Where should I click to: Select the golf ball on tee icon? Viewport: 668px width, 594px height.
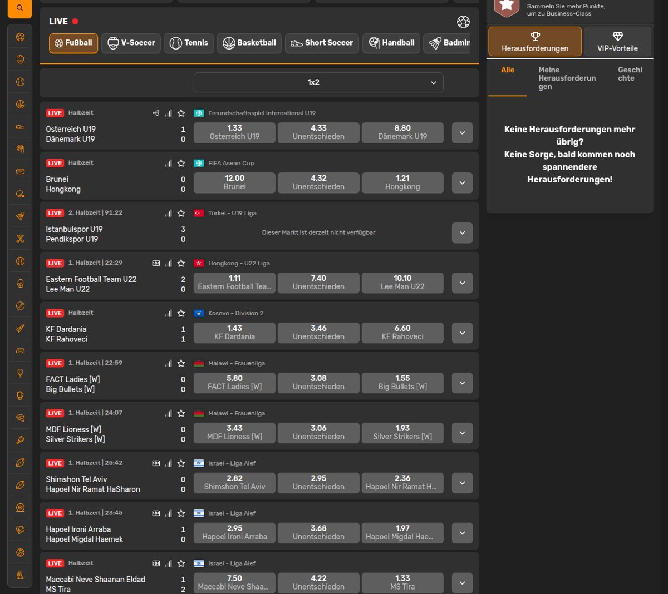point(20,373)
